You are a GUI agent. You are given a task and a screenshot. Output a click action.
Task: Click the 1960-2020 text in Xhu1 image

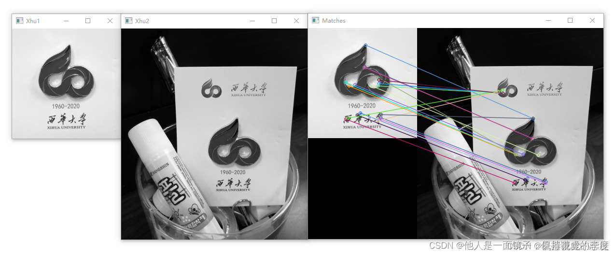tap(66, 106)
